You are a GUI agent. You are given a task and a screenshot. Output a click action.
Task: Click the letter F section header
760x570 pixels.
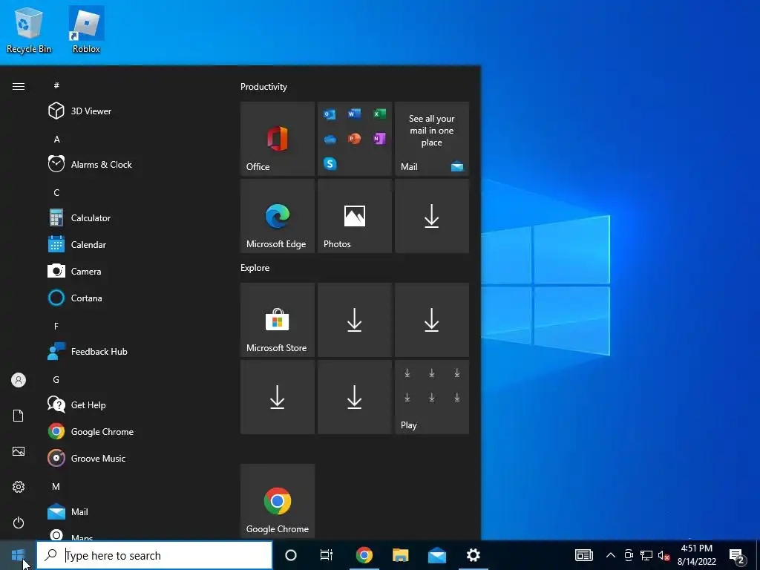point(56,327)
